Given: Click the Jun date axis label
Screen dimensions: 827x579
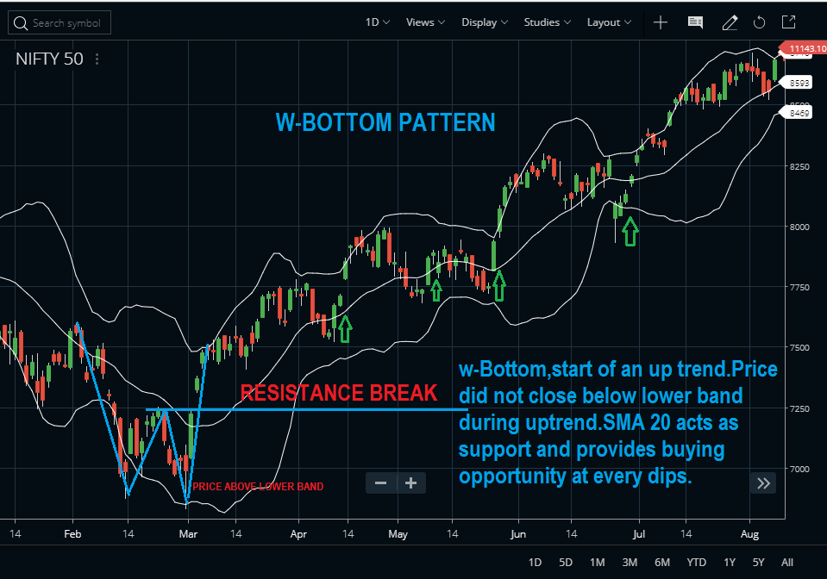Looking at the screenshot, I should [x=518, y=533].
